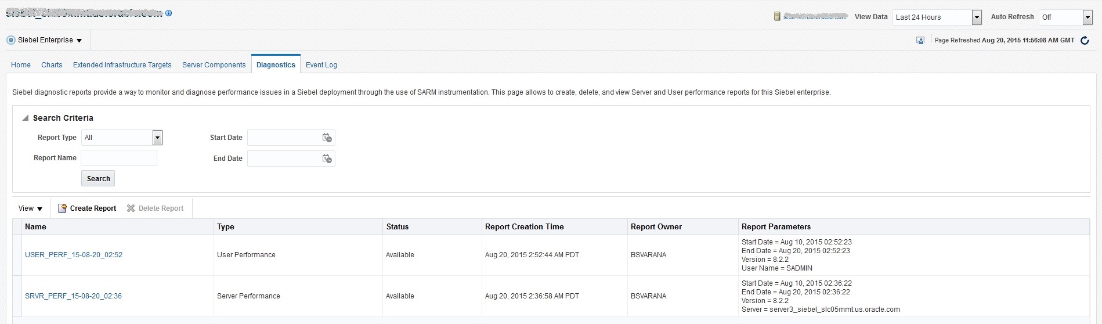Viewport: 1102px width, 324px height.
Task: Click the Server = server3_siebel parameter text
Action: pyautogui.click(x=821, y=309)
